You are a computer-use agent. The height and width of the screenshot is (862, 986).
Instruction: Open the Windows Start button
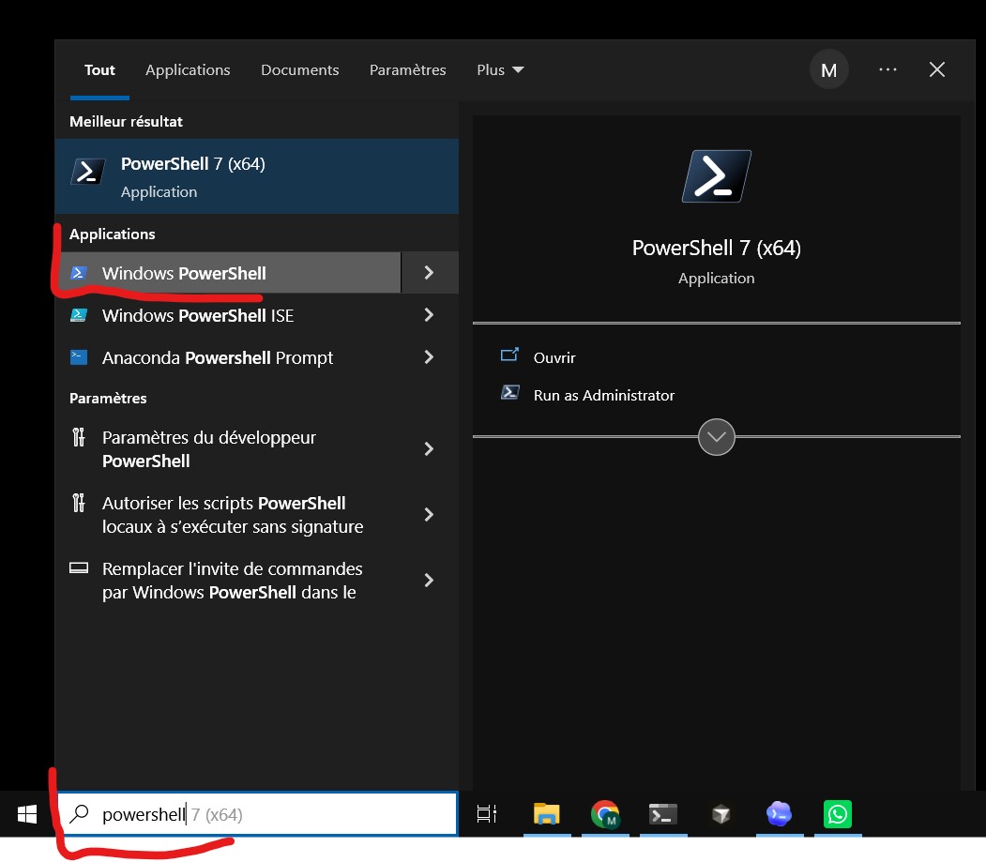27,814
